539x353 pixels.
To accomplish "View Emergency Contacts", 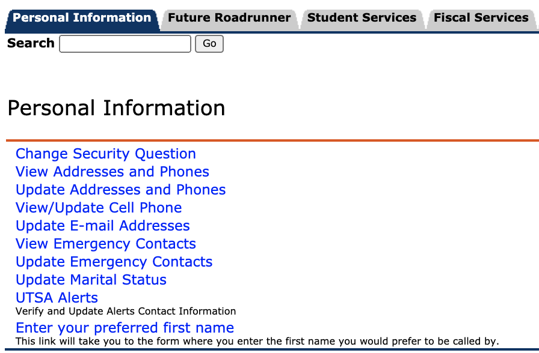I will click(x=105, y=244).
